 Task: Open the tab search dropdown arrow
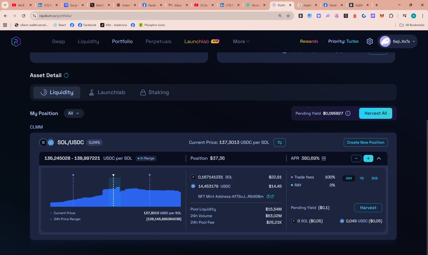click(x=4, y=5)
